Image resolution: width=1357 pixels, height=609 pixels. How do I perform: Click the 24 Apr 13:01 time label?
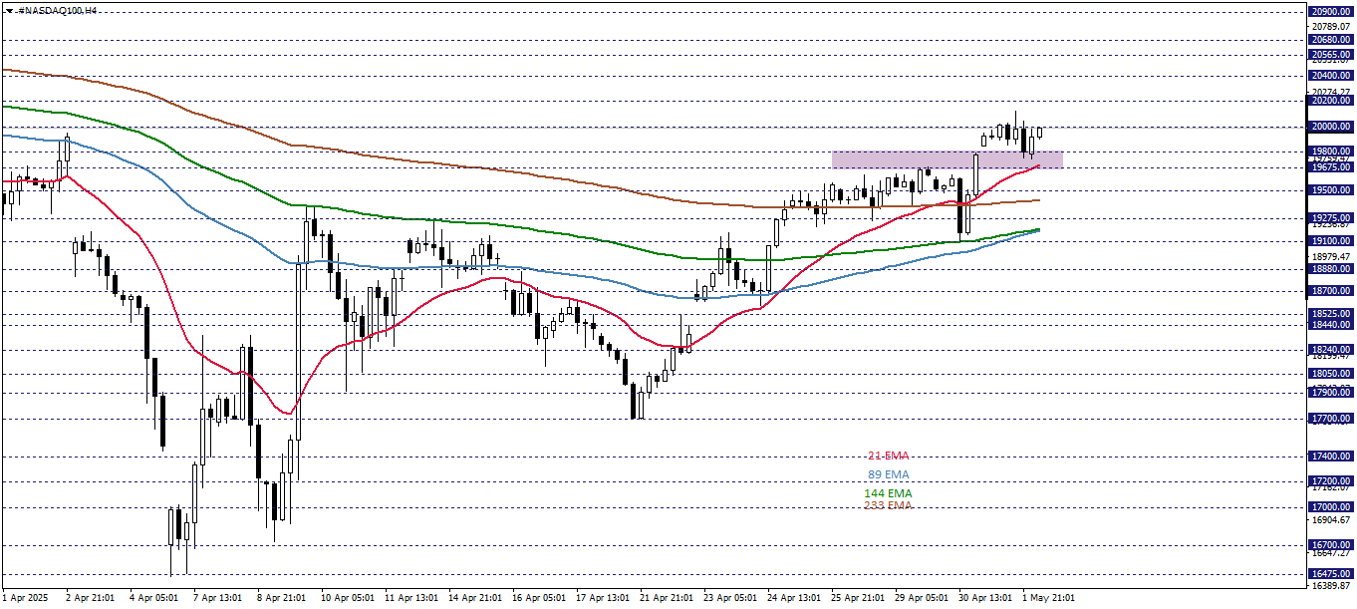tap(794, 598)
